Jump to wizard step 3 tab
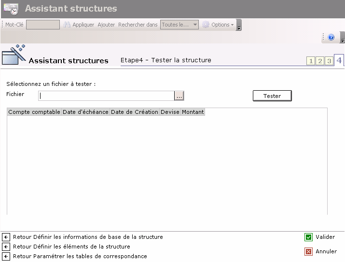Screen dimensions: 345x262 tap(329, 61)
